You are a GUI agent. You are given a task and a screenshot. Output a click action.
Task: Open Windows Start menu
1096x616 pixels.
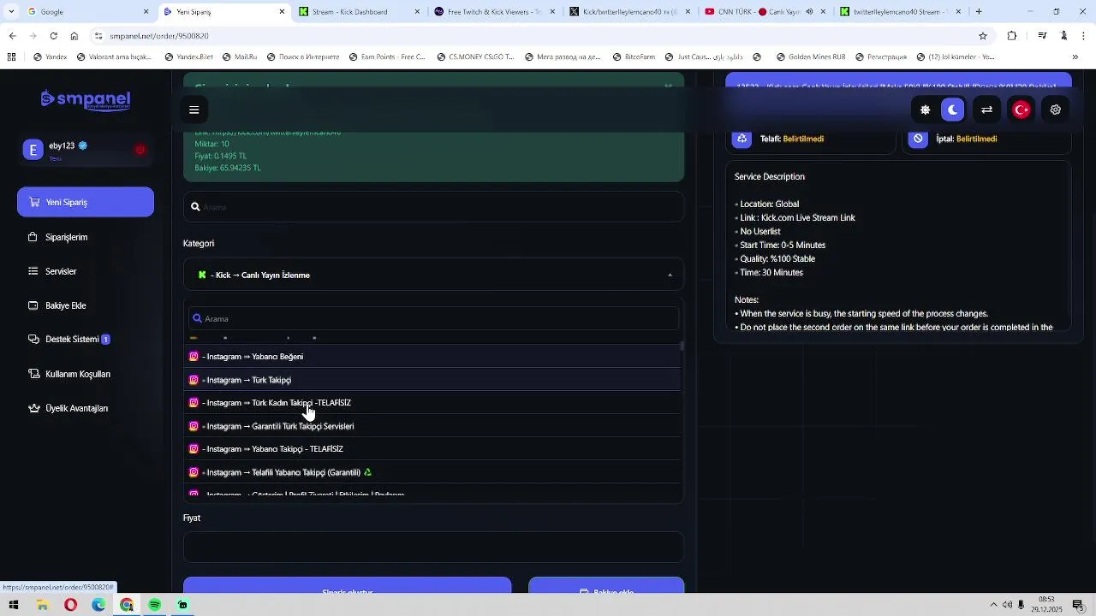point(14,605)
